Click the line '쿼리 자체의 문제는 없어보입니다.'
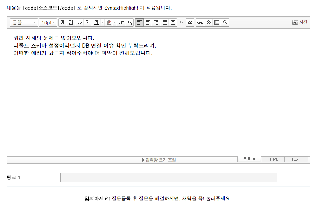The width and height of the screenshot is (314, 206). pos(54,38)
